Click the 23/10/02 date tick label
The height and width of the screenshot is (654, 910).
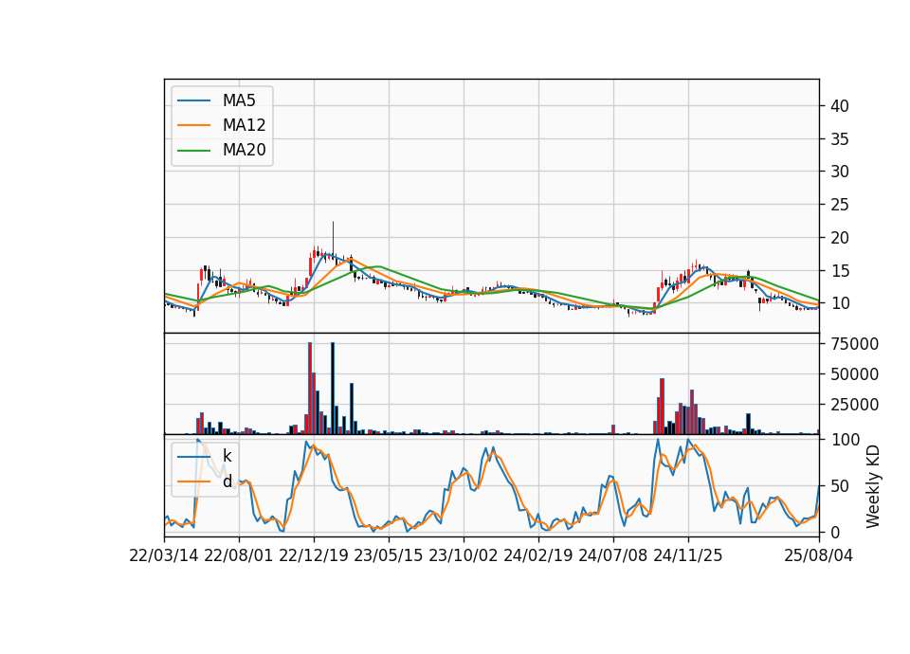(x=464, y=556)
